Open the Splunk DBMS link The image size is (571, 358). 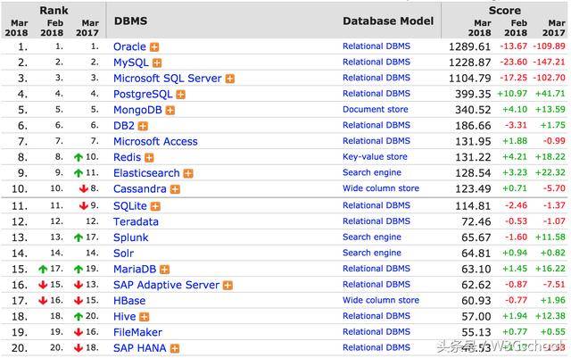coord(130,237)
